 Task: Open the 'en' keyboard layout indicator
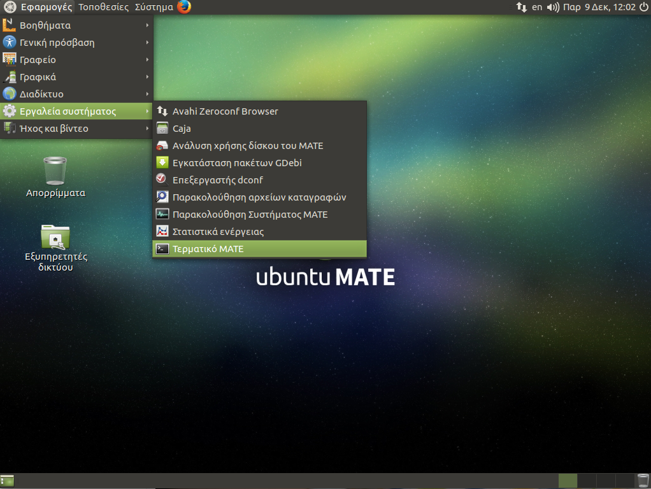[x=537, y=7]
